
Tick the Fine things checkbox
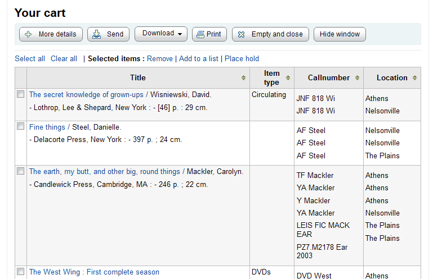click(21, 126)
